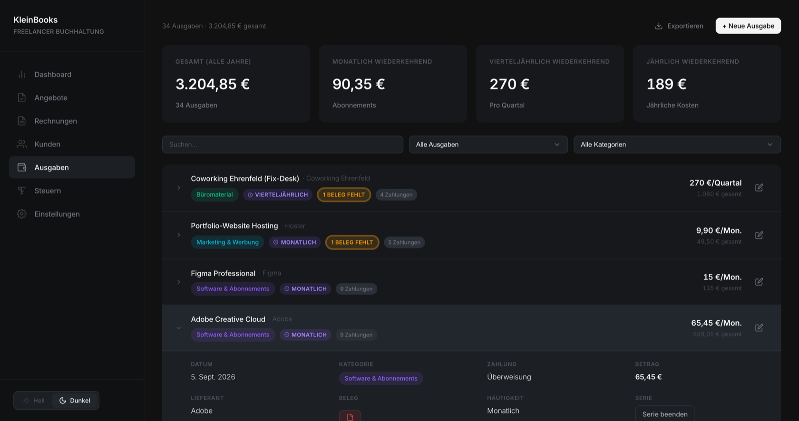This screenshot has width=799, height=421.
Task: Expand the Figma Professional row chevron
Action: click(179, 282)
